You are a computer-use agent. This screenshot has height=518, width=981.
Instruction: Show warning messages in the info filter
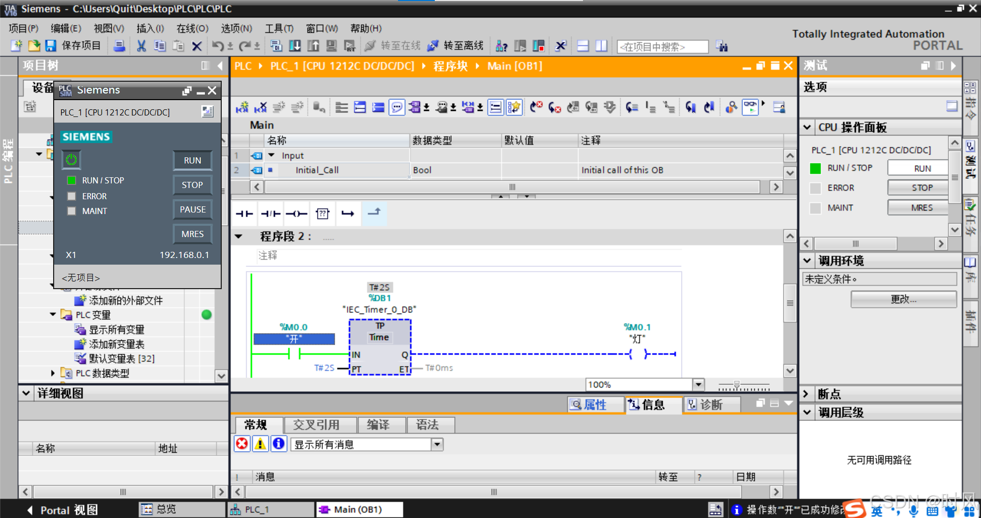point(261,443)
